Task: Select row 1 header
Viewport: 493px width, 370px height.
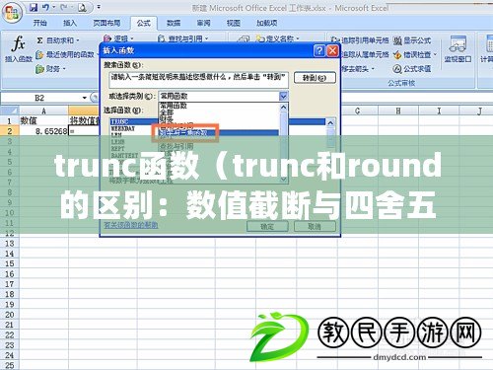Action: pyautogui.click(x=10, y=120)
